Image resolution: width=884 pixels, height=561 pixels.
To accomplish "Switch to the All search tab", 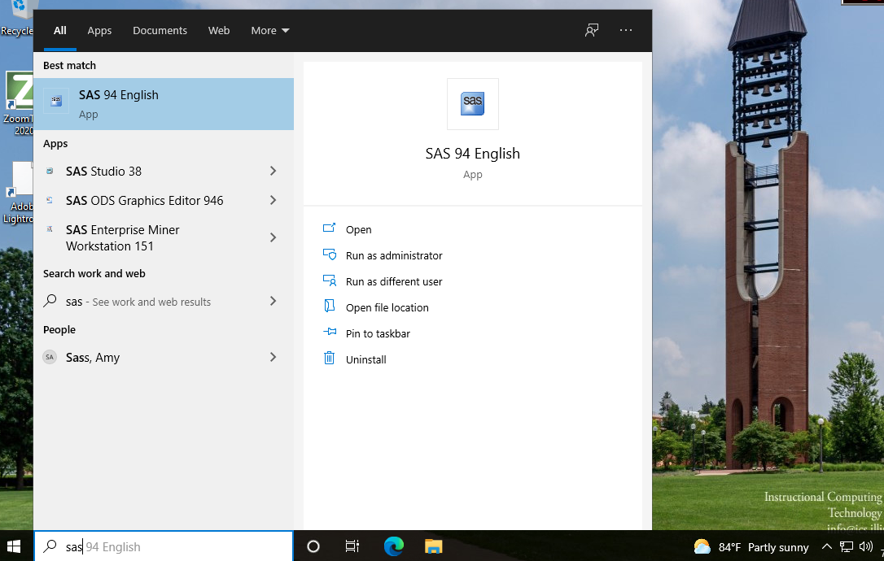I will (59, 30).
